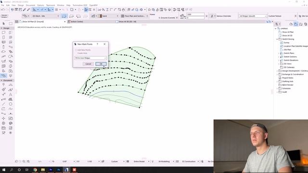This screenshot has width=308, height=173.
Task: Select Site Plan in the Navigator tree
Action: (x=287, y=50)
